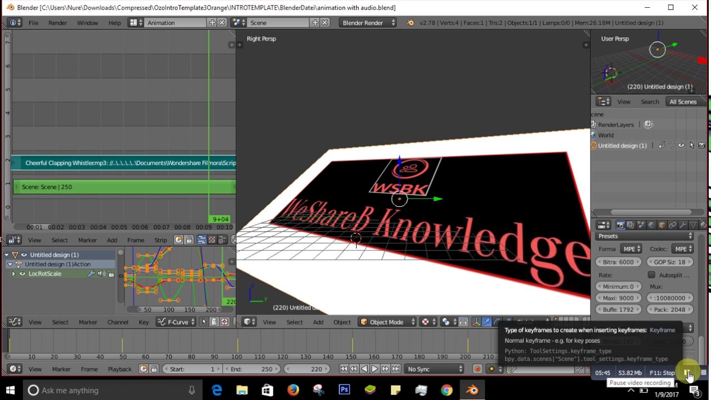711x400 pixels.
Task: Click the 9+04 sequencer frame marker
Action: 220,219
